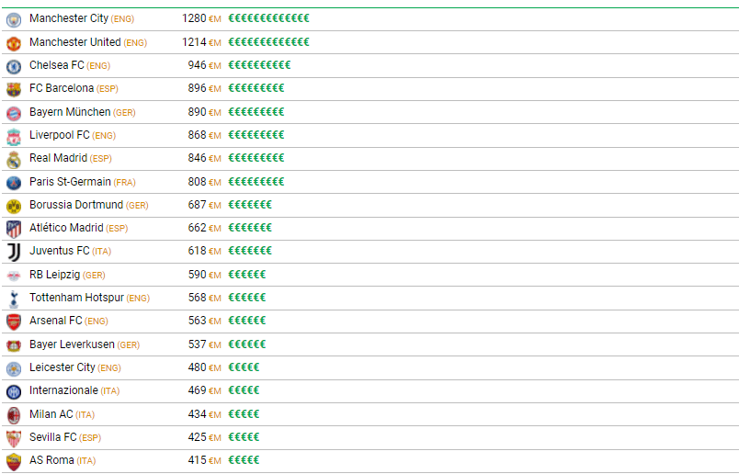Screen dimensions: 739x474
Task: Select the 1214 value for Manchester United
Action: [x=194, y=42]
